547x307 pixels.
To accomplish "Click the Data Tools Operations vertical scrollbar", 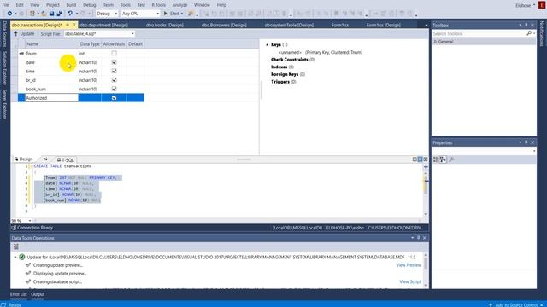I will (426, 269).
